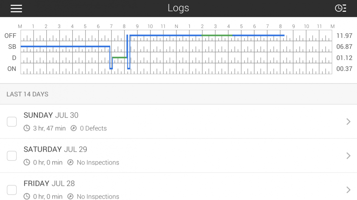Open the clock list icon in header
The height and width of the screenshot is (200, 357).
click(x=341, y=8)
